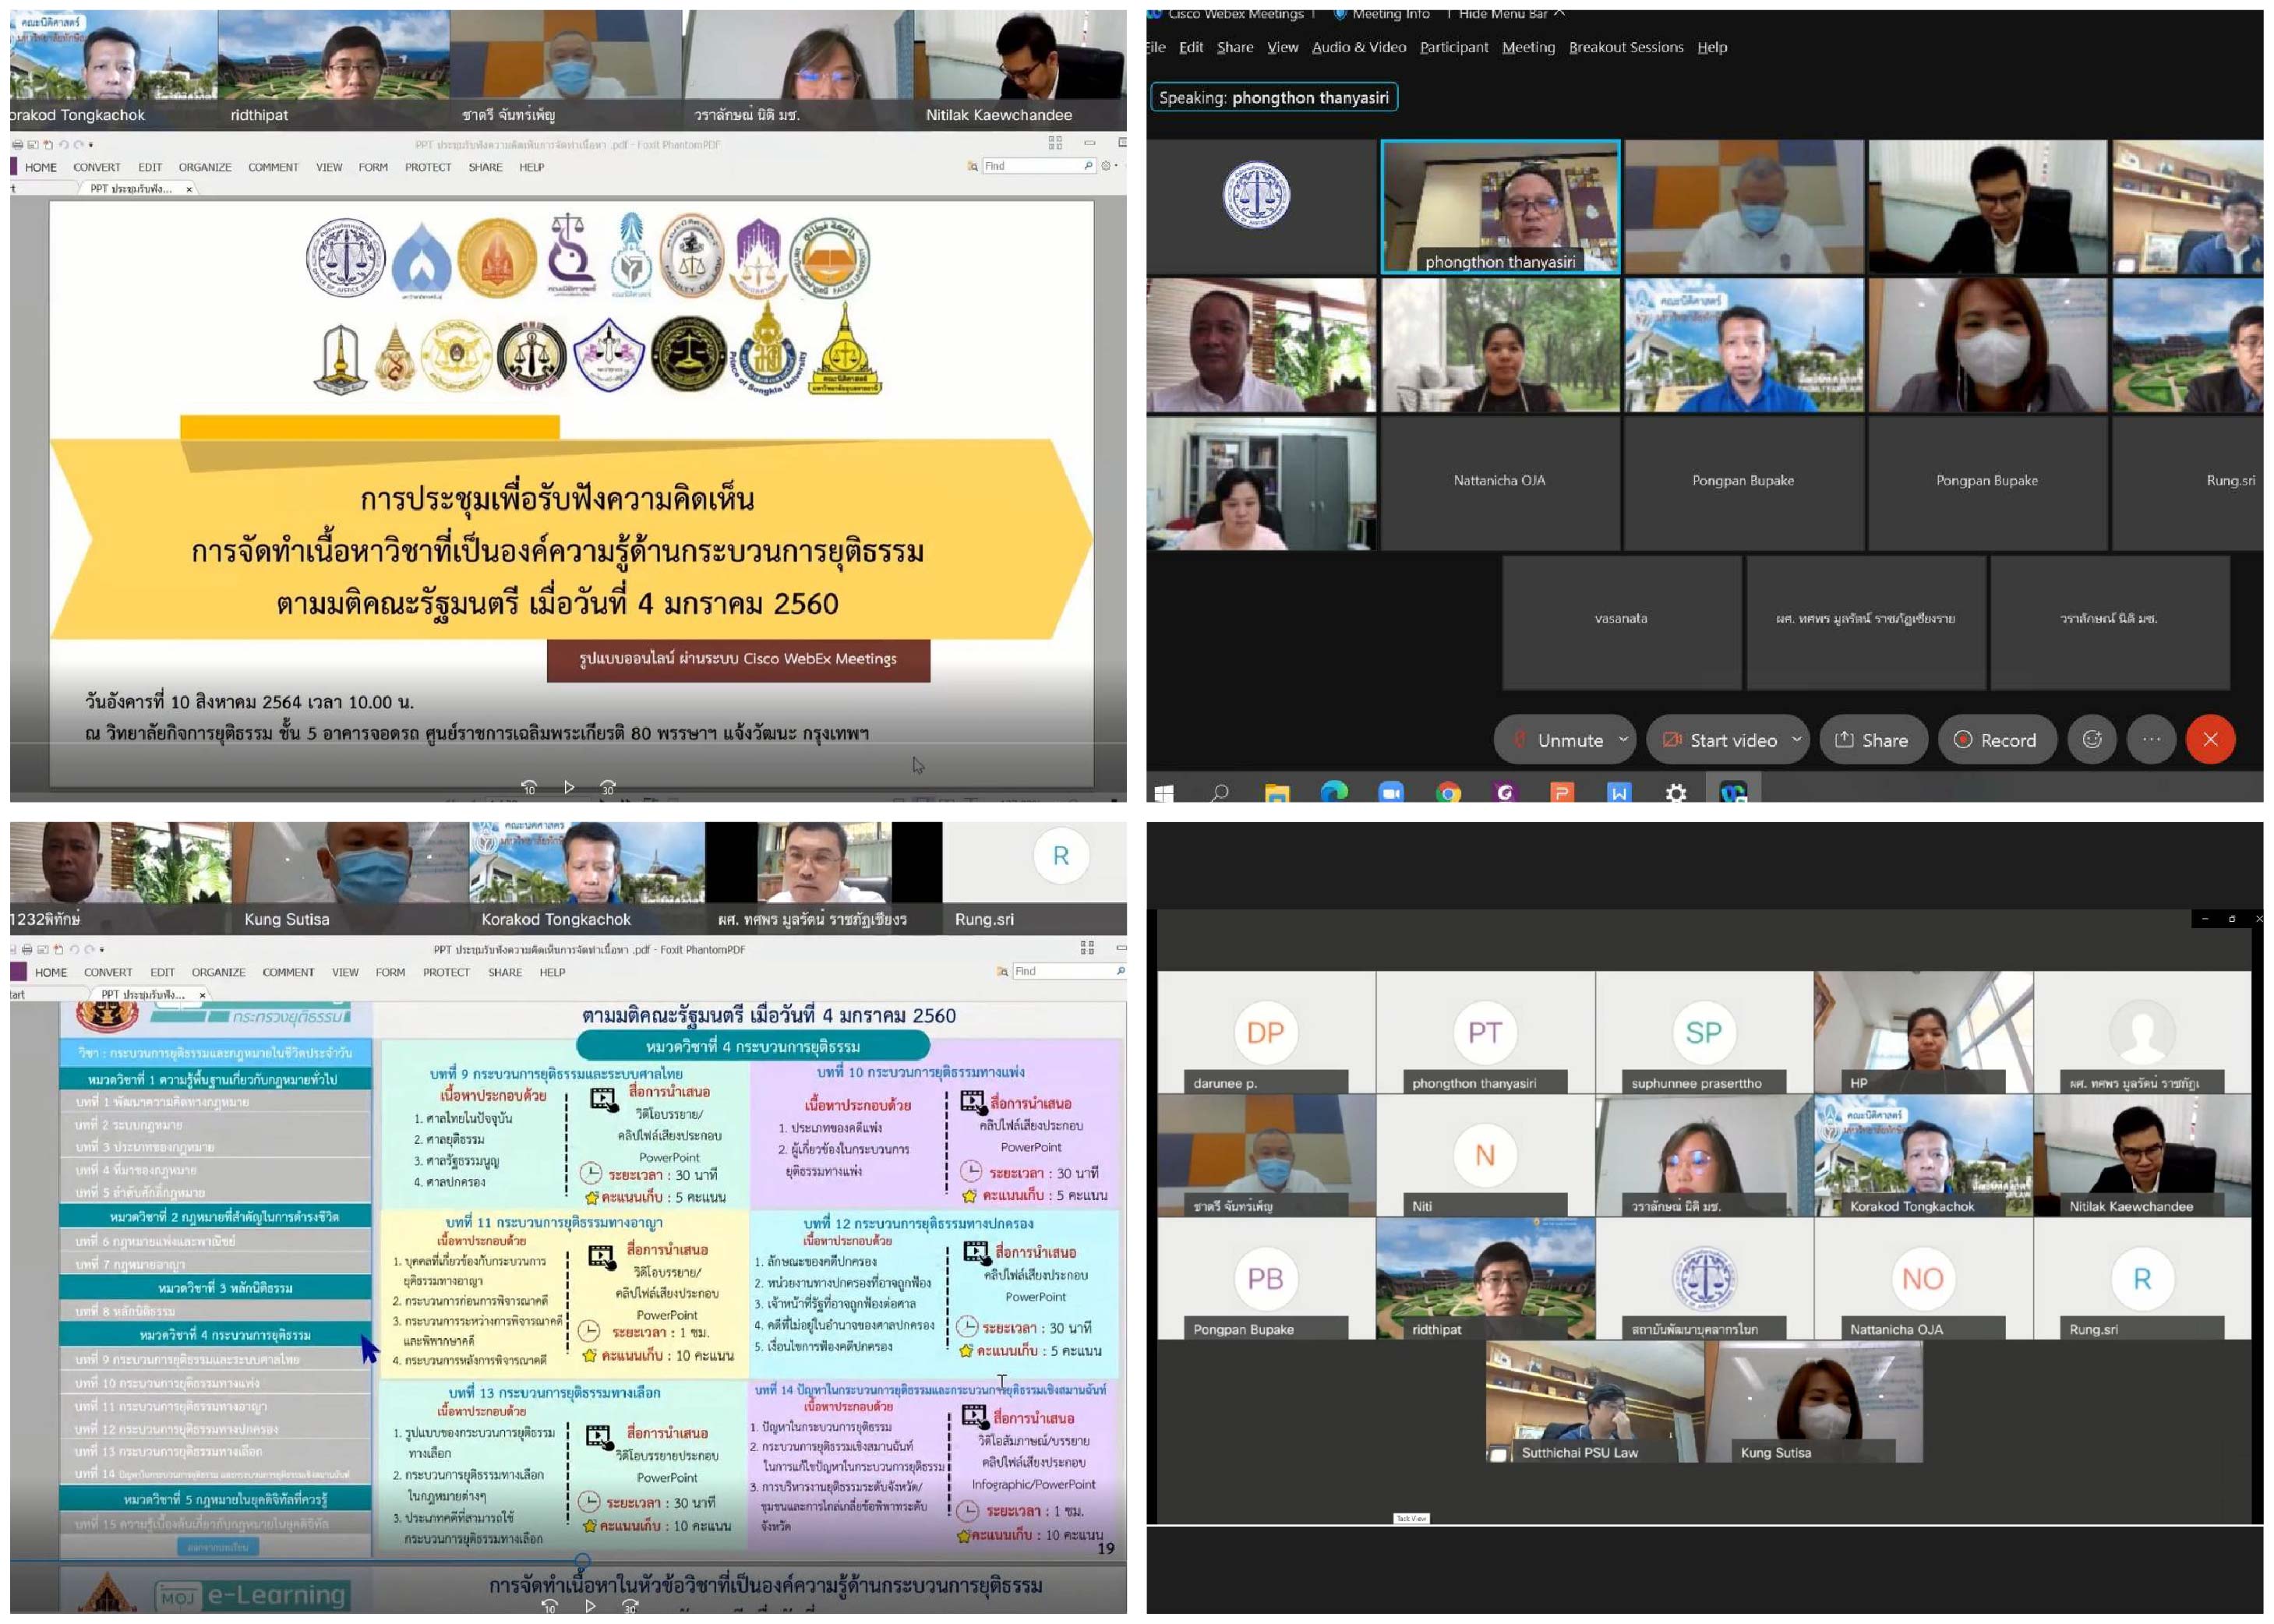
Task: Click the Foxit print icon in top-left window
Action: point(17,145)
